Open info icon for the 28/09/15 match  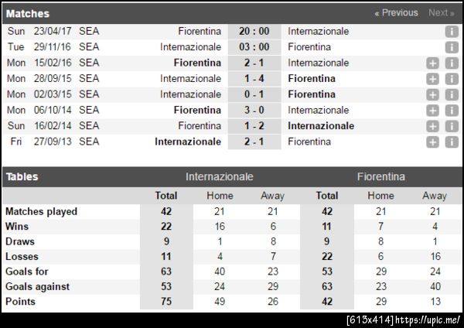click(452, 79)
